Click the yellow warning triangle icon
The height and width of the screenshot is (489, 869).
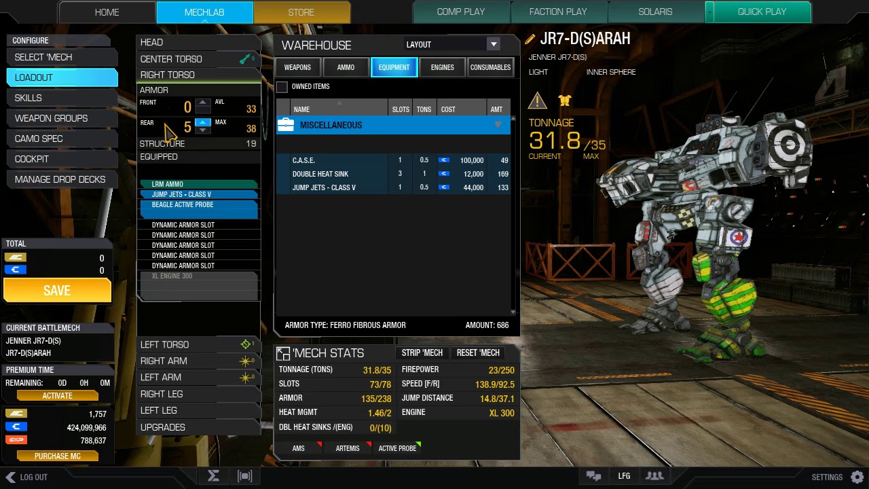(537, 101)
